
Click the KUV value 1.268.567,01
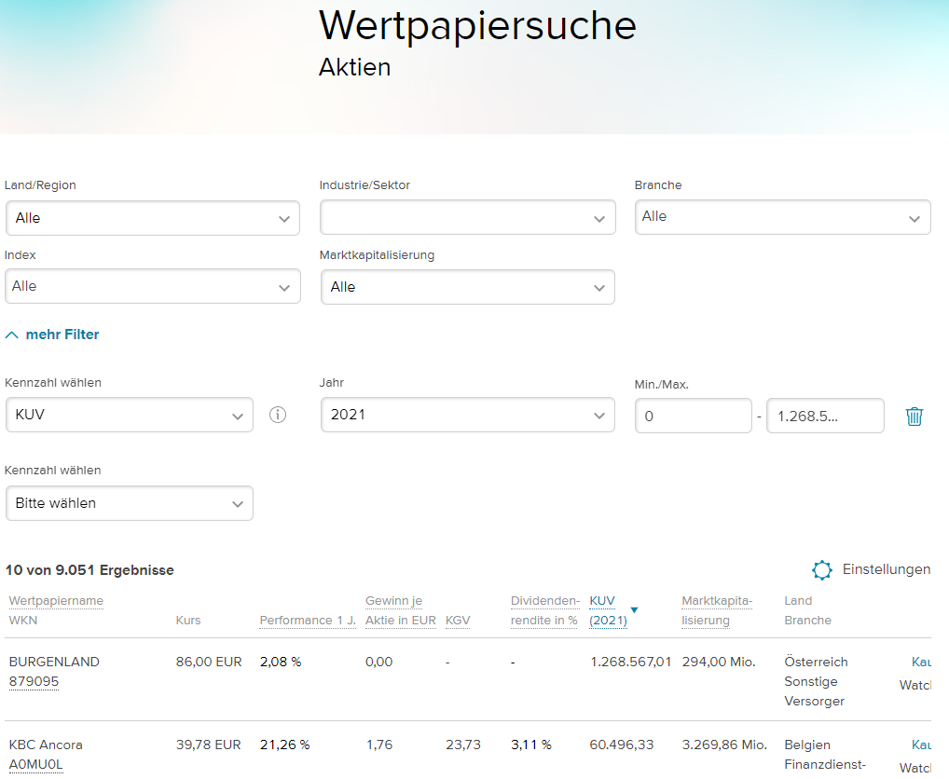(x=631, y=663)
